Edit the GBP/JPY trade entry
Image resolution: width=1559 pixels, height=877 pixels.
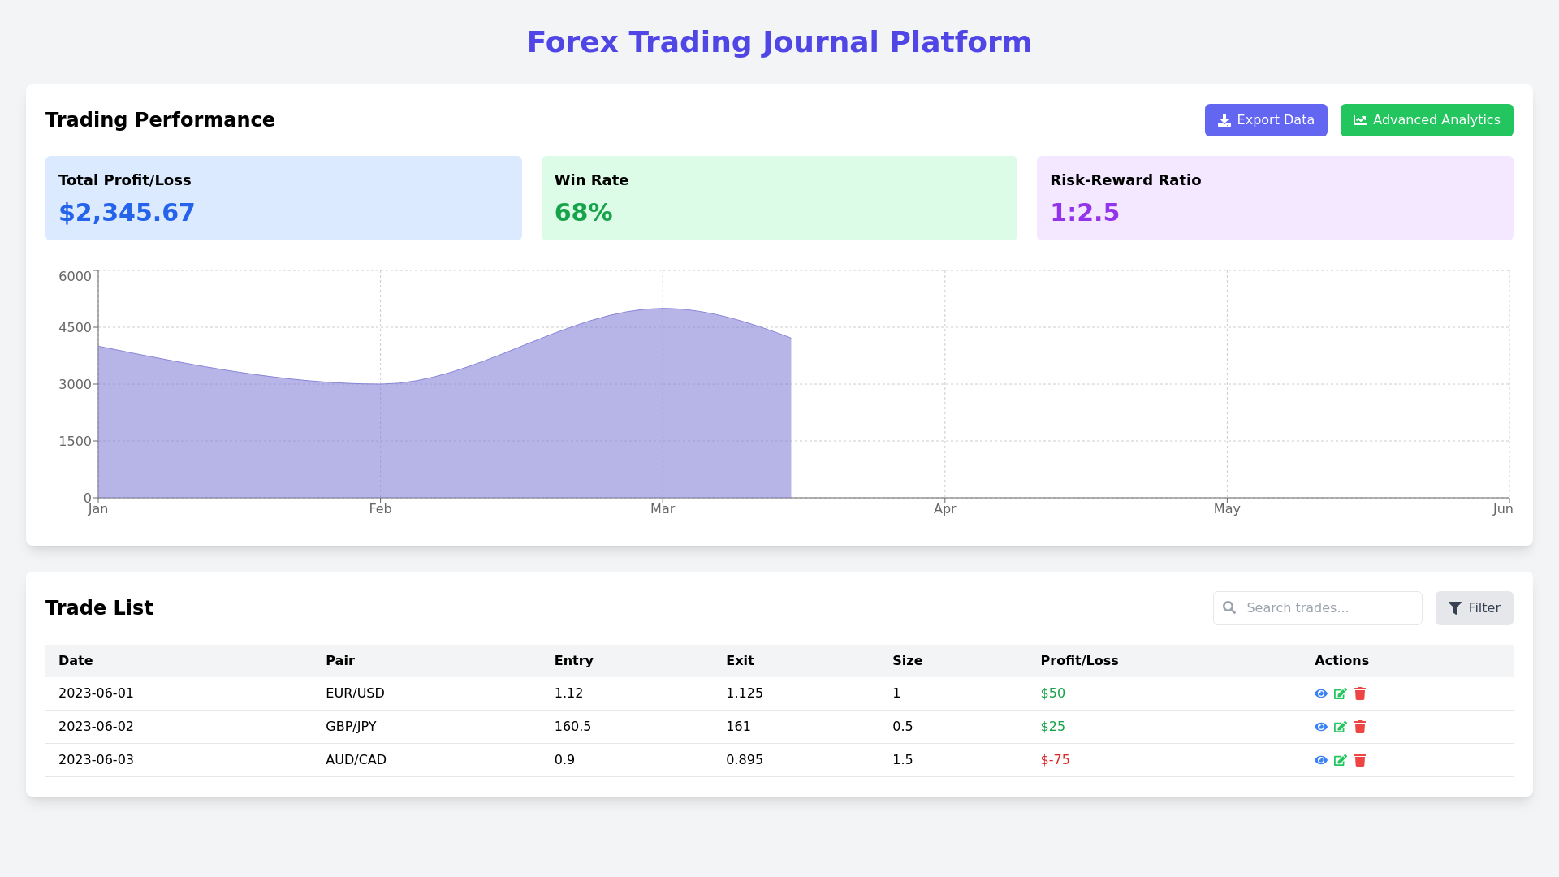pos(1340,727)
